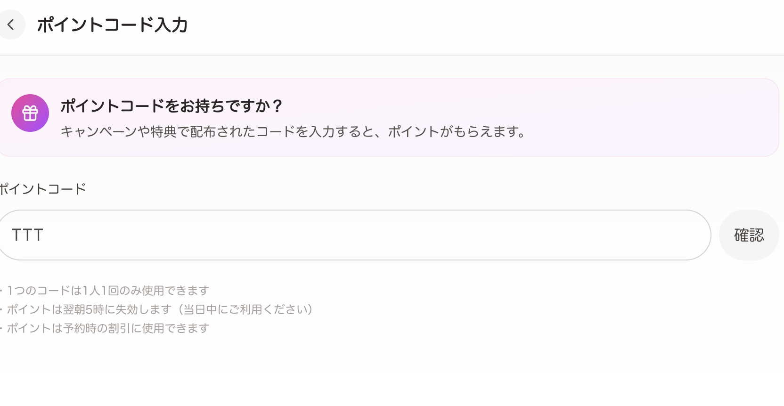Click the ポイントコードをお持ちですか？ heading

(171, 106)
